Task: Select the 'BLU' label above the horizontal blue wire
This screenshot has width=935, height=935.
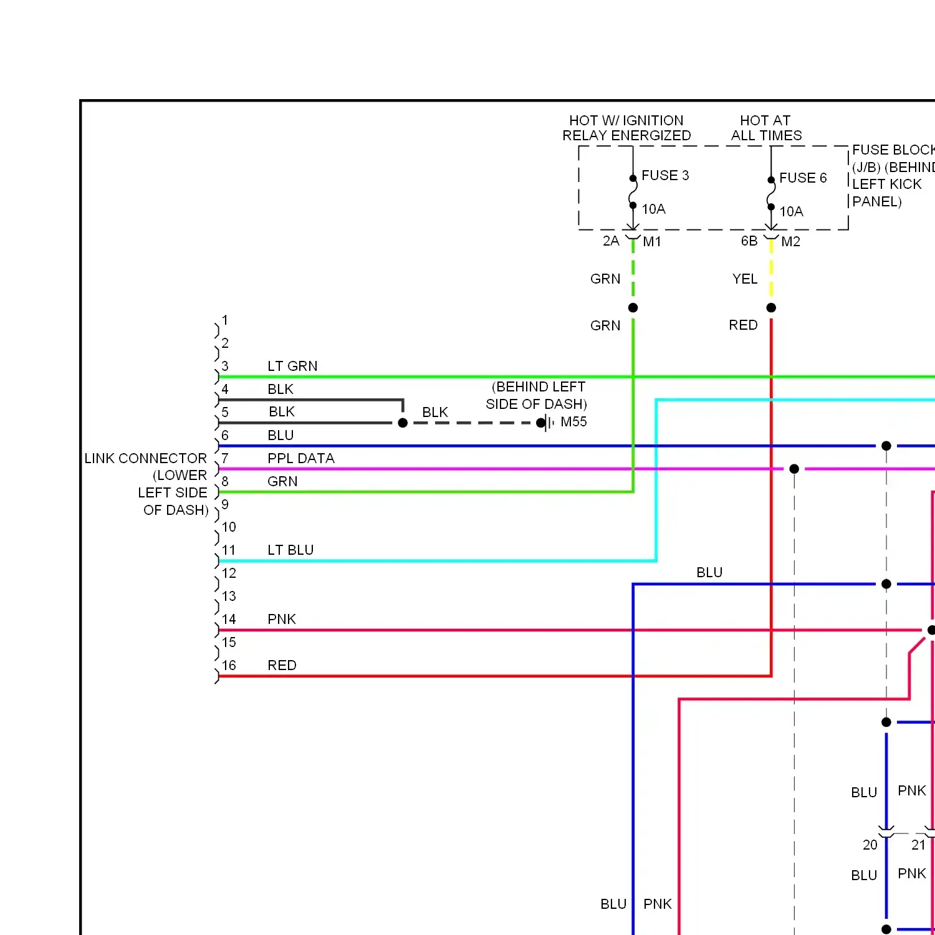Action: coord(709,572)
